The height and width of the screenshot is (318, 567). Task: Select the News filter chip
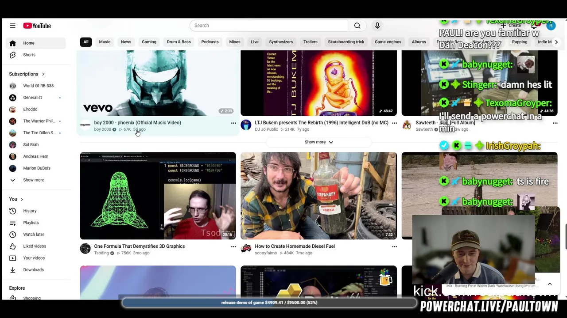126,42
